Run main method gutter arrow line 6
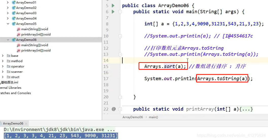Image resolution: width=268 pixels, height=140 pixels. pos(113,12)
